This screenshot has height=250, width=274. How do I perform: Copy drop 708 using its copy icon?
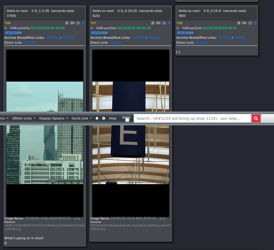67,23
